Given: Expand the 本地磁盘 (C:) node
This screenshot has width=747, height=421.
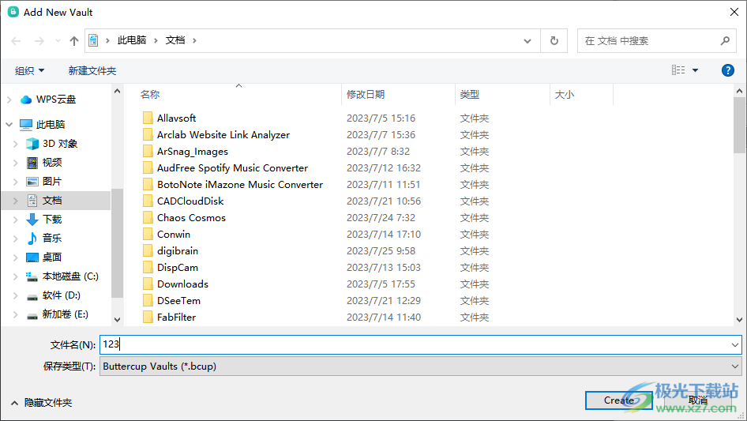Looking at the screenshot, I should (16, 276).
